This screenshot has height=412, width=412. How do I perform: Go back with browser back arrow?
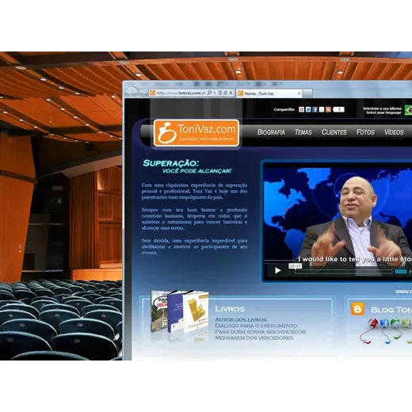(x=132, y=92)
